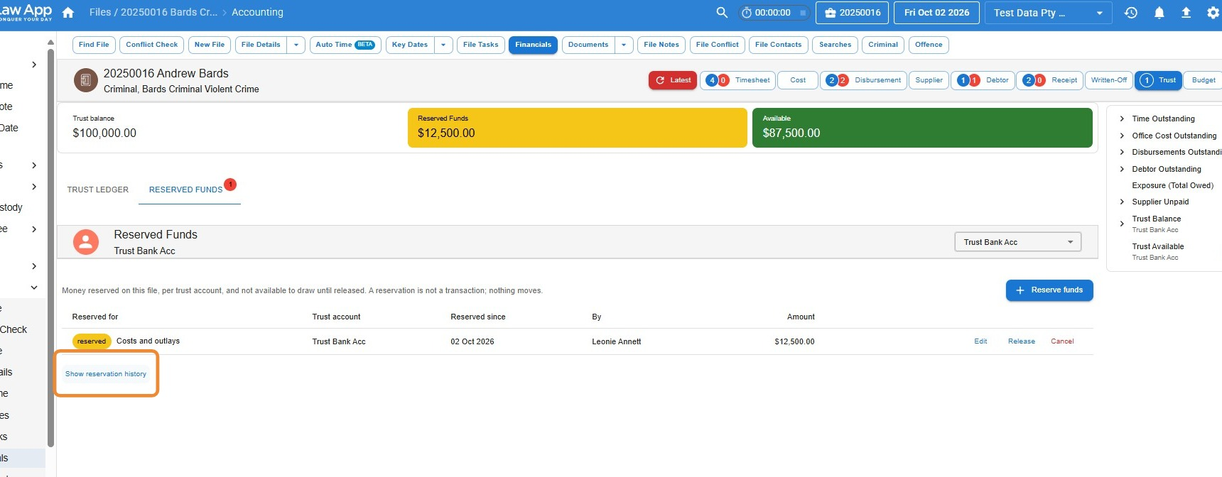1222x477 pixels.
Task: Open File Notes
Action: click(x=661, y=45)
